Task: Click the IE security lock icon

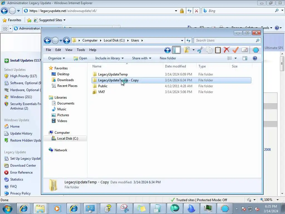Action: [x=182, y=11]
